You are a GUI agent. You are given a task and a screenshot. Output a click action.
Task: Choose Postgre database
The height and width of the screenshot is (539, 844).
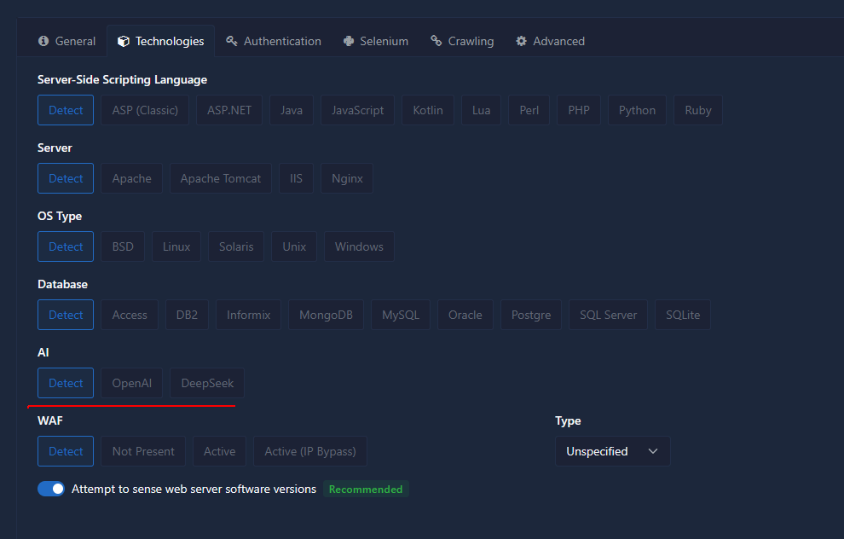coord(531,315)
